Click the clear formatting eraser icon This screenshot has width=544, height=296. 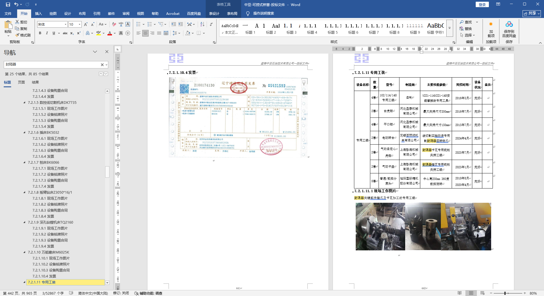point(114,24)
